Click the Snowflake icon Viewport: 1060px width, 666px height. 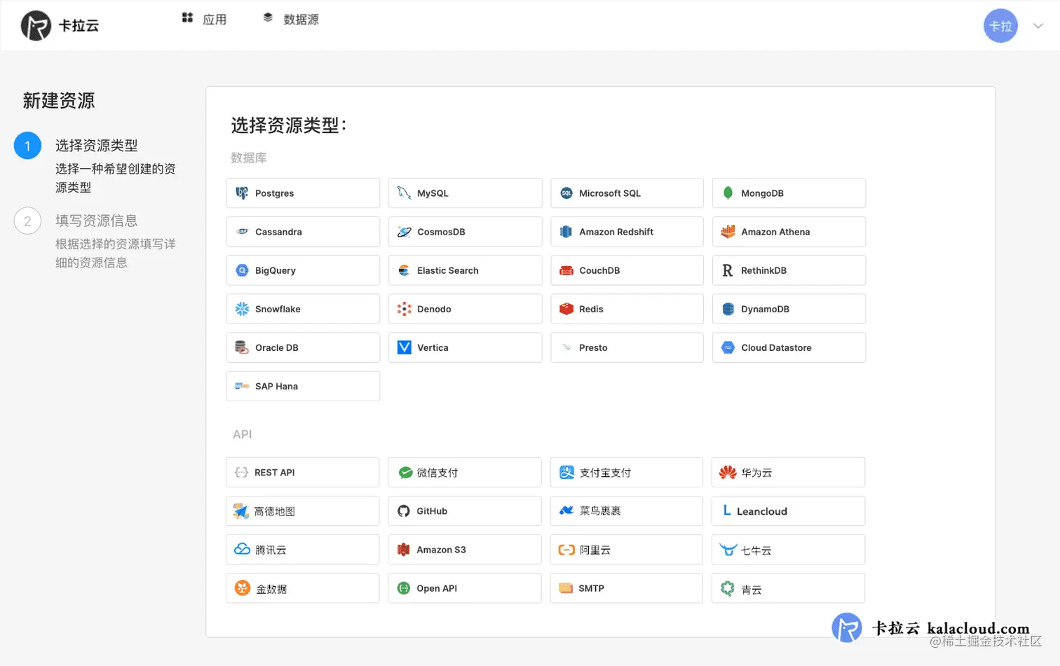pos(242,309)
